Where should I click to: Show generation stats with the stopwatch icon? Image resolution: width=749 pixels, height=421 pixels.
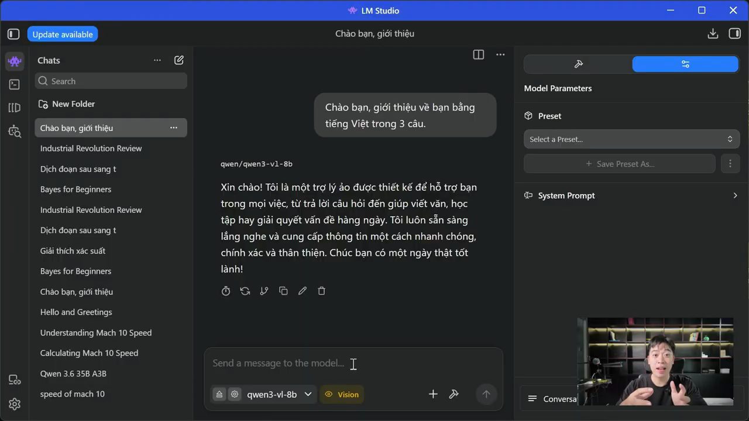pyautogui.click(x=226, y=291)
